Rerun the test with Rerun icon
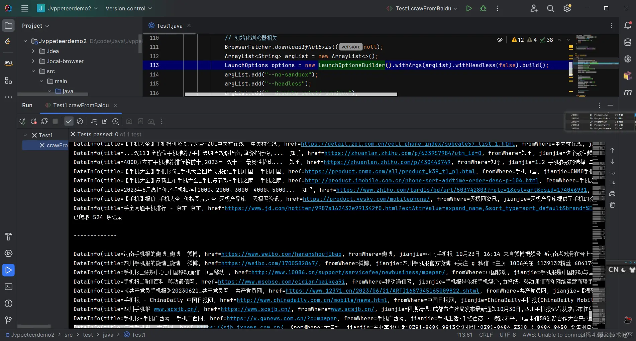Image resolution: width=636 pixels, height=341 pixels. point(22,121)
